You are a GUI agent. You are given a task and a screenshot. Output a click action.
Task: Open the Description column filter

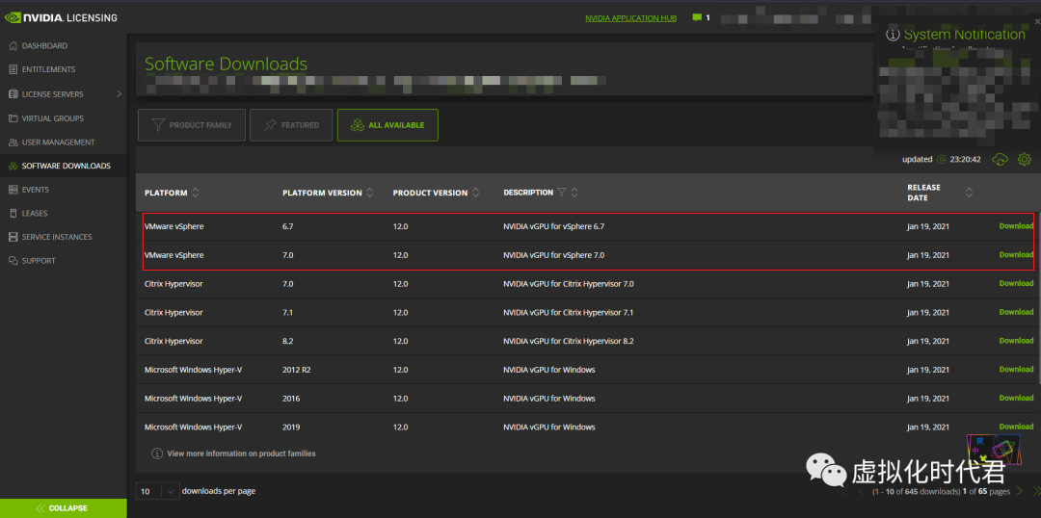point(562,193)
